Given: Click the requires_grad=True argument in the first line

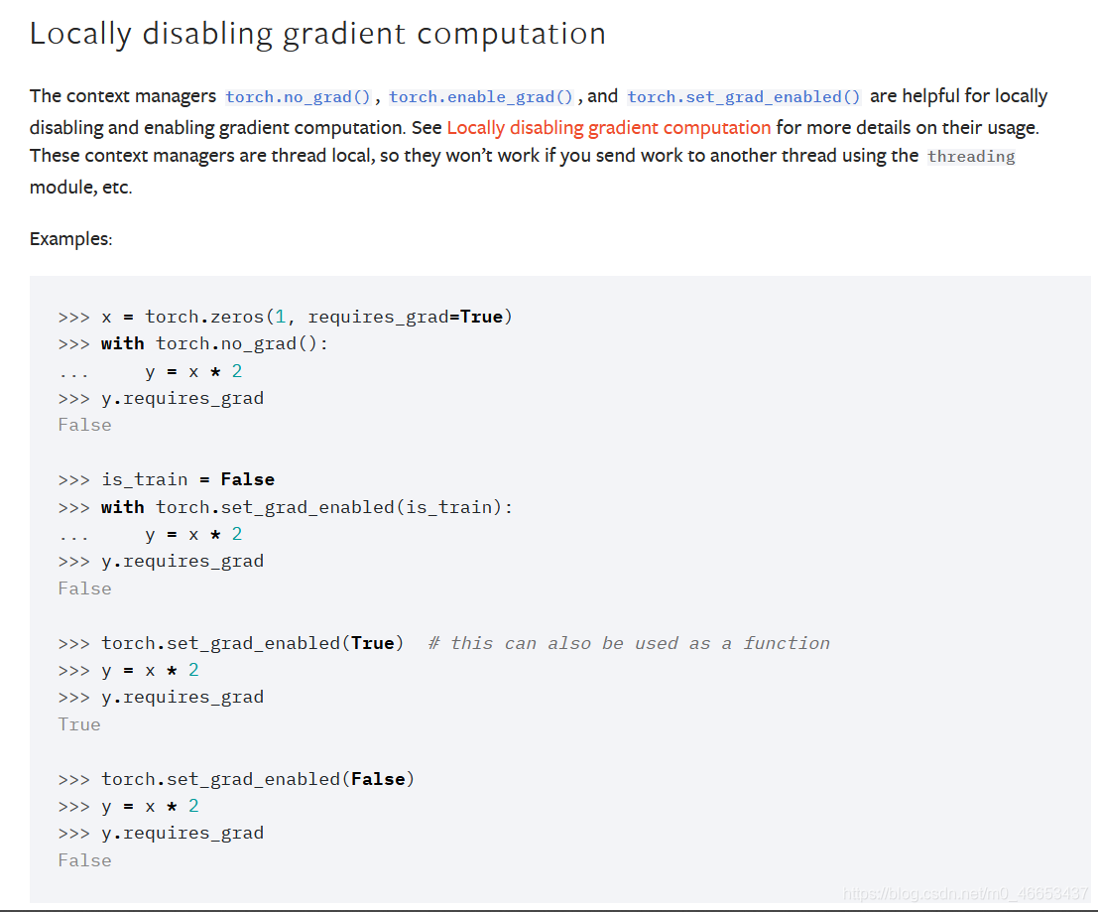Looking at the screenshot, I should point(409,317).
